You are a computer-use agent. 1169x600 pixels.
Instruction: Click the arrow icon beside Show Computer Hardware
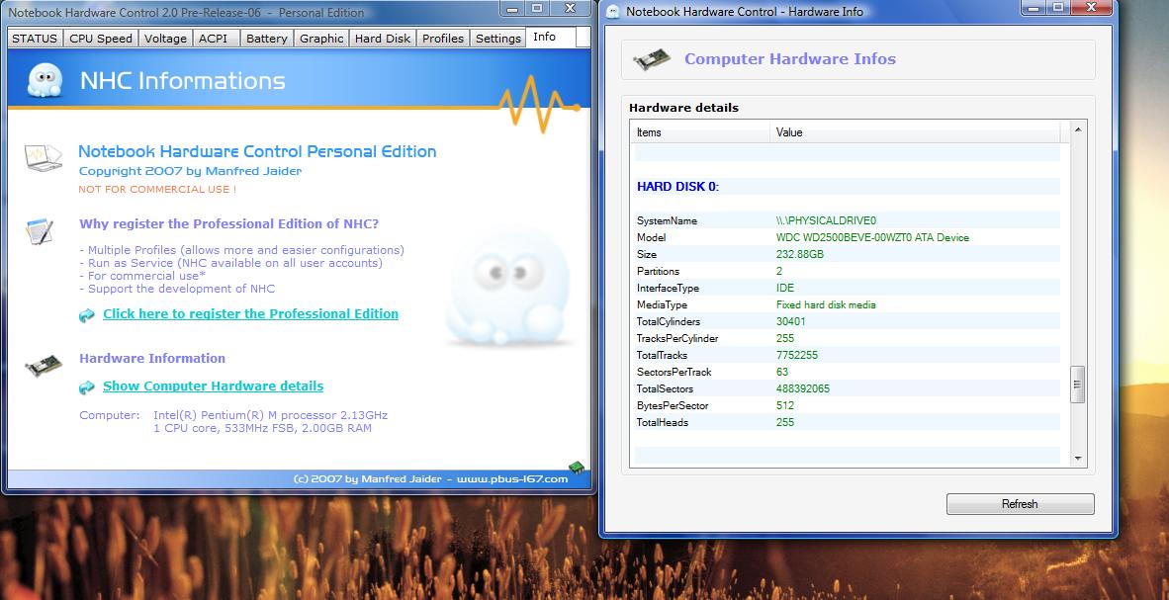(x=87, y=387)
